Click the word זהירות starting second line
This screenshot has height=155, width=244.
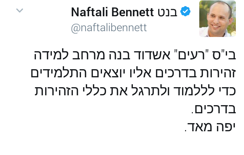[218, 73]
